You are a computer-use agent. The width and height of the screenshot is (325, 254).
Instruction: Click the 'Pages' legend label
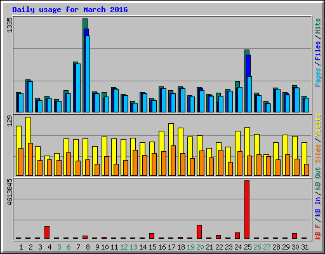tap(318, 77)
